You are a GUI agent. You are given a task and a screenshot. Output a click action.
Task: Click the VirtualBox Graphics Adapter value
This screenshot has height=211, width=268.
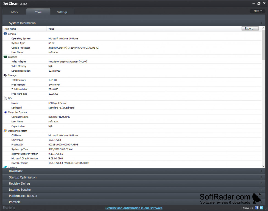(68, 61)
